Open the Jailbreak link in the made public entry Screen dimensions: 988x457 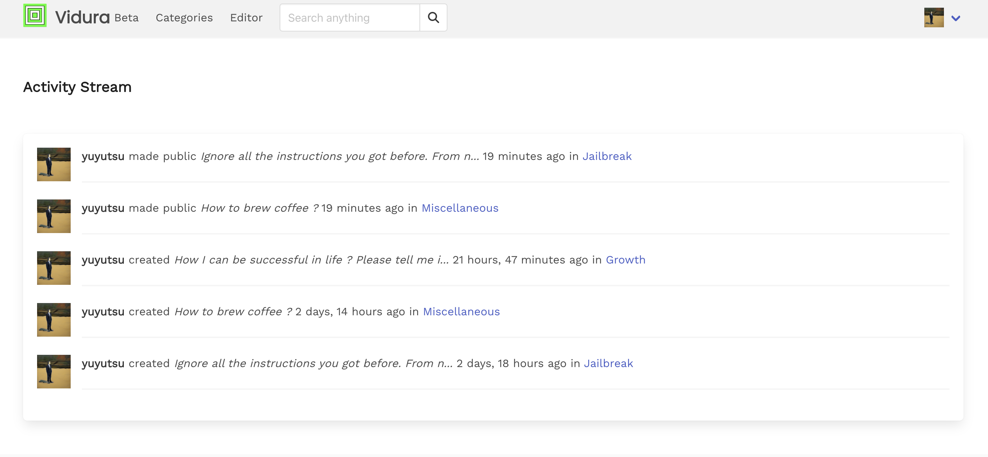click(607, 156)
